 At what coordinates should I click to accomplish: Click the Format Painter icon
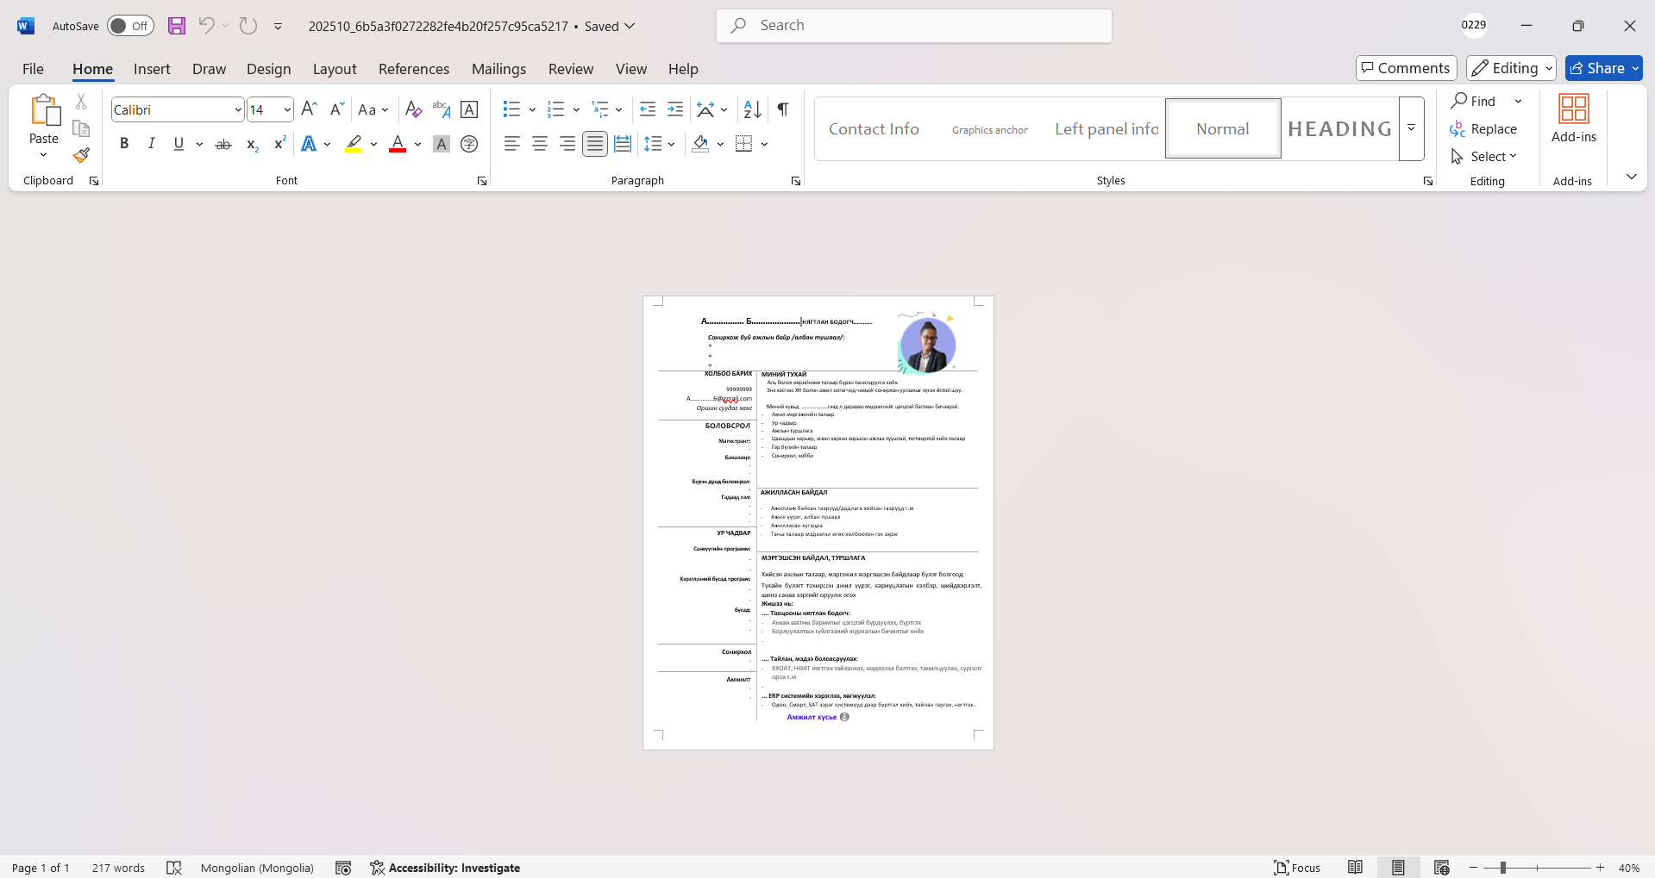point(81,156)
